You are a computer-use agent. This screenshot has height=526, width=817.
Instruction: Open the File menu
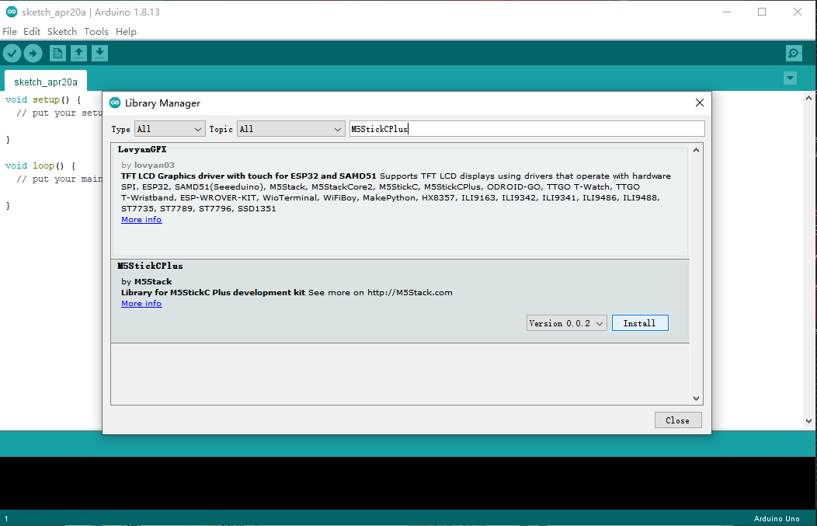point(9,31)
